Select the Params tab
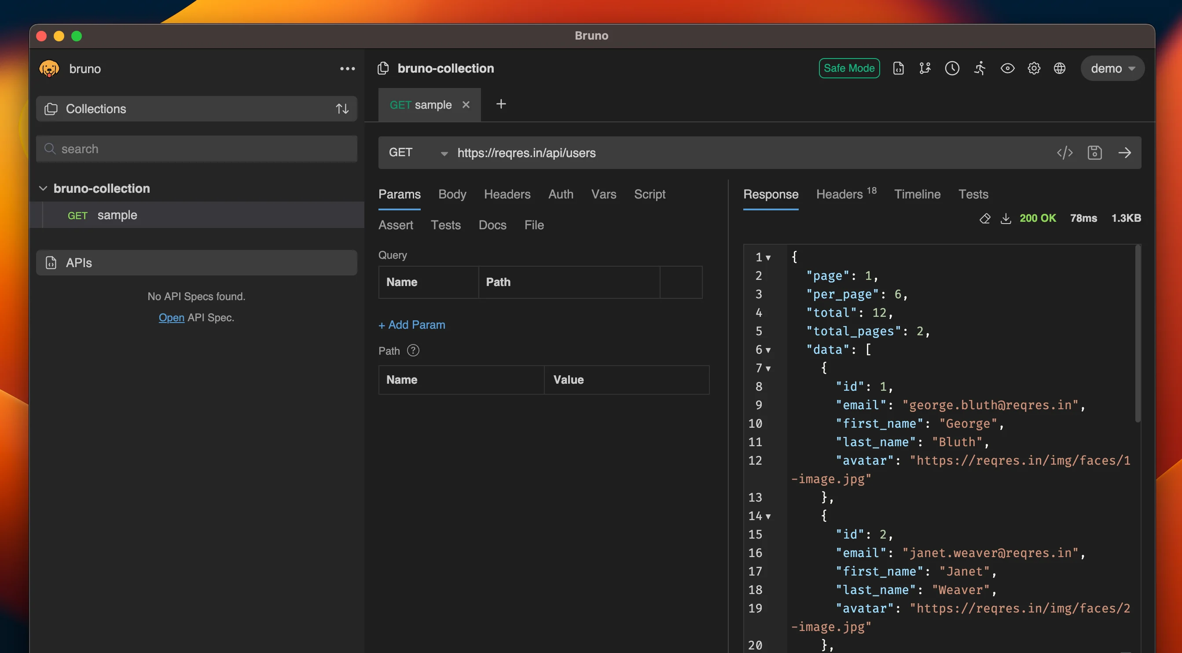 tap(399, 194)
